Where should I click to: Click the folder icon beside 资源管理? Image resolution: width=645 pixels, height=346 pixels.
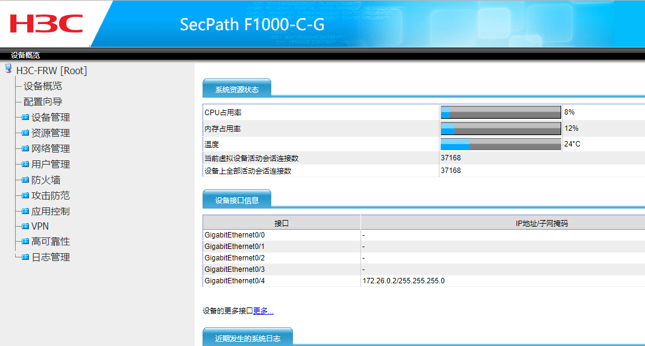point(25,133)
